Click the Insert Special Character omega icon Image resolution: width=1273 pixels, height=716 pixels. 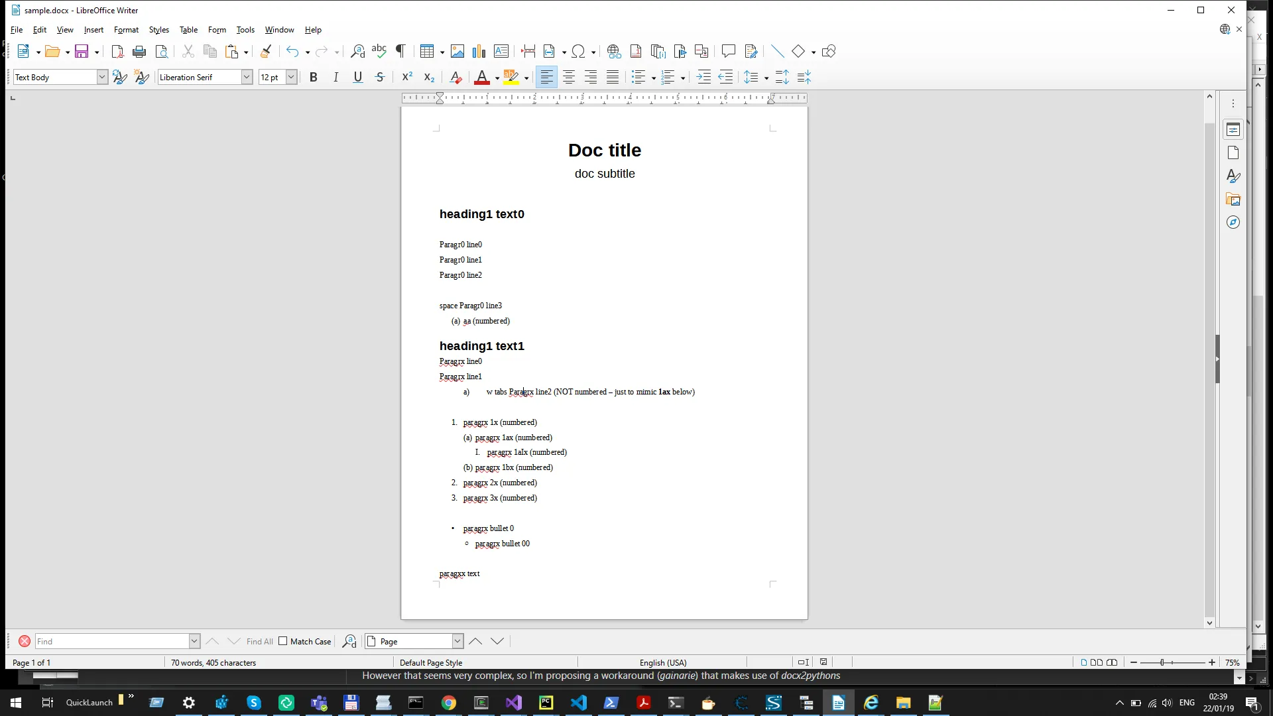[x=578, y=52]
